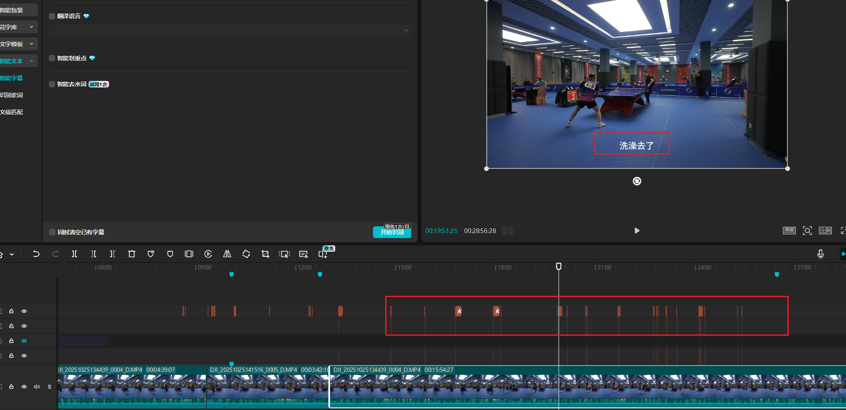Tick the 同时清空已有字幕 checkbox
This screenshot has width=846, height=410.
[53, 232]
